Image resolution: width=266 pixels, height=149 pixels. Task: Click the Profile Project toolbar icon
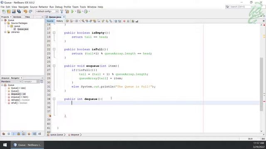[x=86, y=12]
